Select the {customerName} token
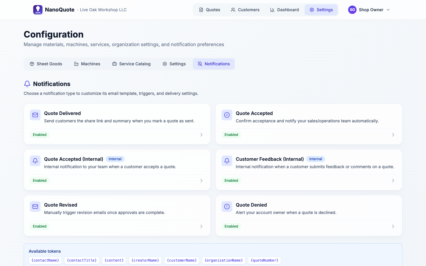This screenshot has width=426, height=266. pyautogui.click(x=182, y=260)
